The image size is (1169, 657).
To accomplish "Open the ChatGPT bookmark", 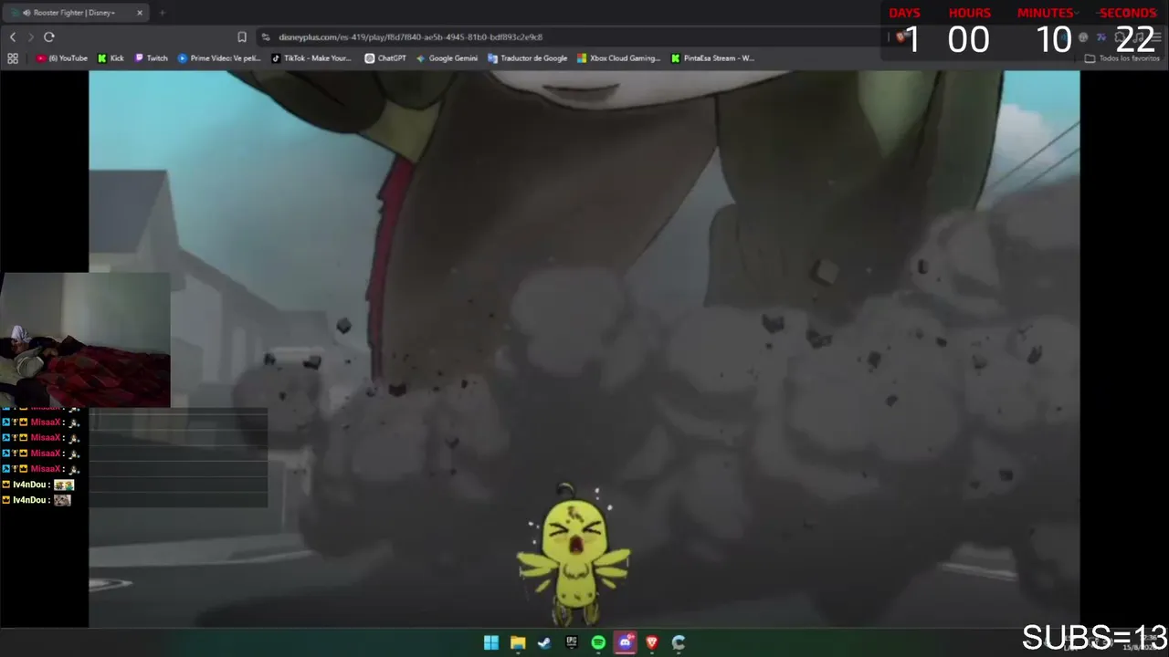I will (385, 58).
